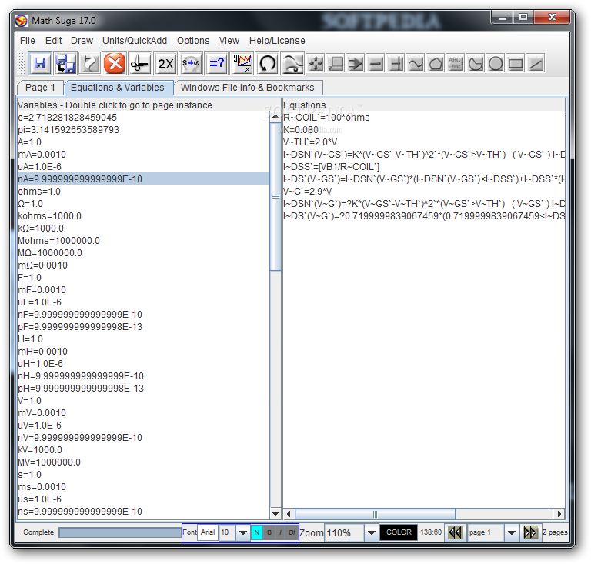Viewport: 591px width, 564px height.
Task: Switch to Equations & Variables tab
Action: click(117, 88)
